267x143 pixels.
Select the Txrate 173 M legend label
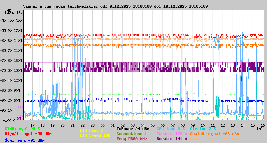tap(172, 134)
